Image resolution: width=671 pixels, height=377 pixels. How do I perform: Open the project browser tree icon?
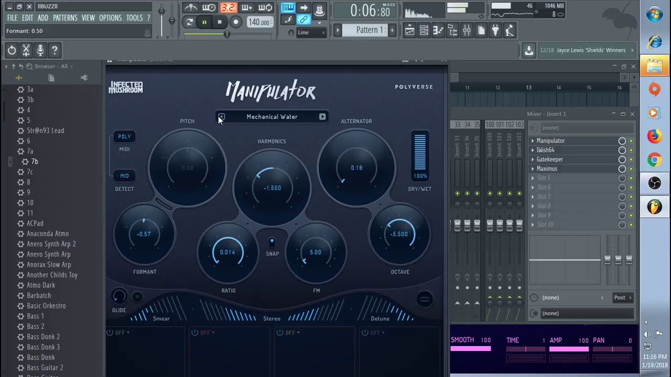[452, 30]
